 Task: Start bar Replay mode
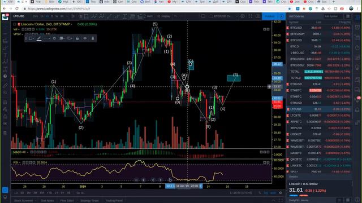(x=164, y=16)
